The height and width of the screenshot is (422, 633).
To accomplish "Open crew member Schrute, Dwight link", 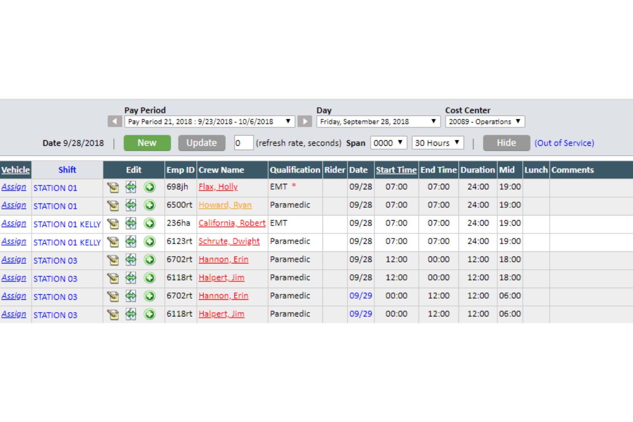I will tap(229, 242).
